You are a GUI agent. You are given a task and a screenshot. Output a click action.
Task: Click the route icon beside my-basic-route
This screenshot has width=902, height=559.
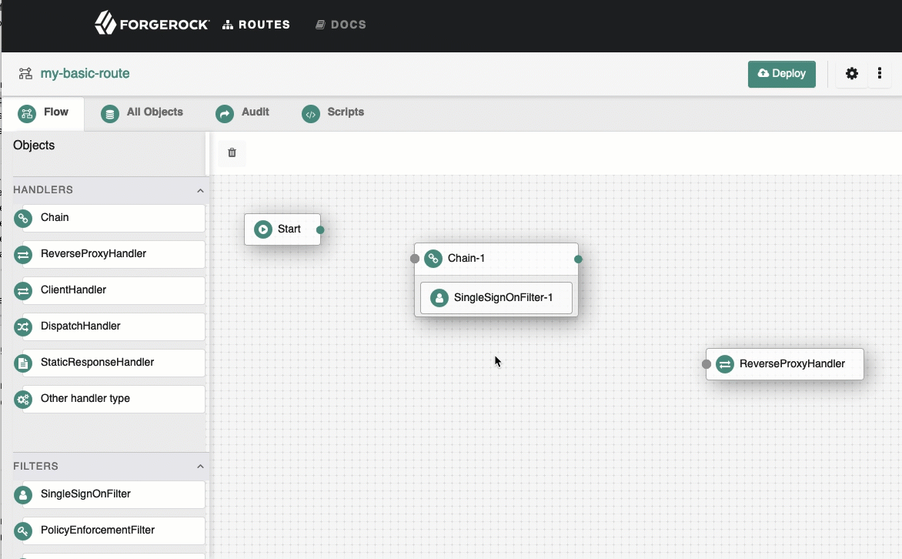point(25,73)
